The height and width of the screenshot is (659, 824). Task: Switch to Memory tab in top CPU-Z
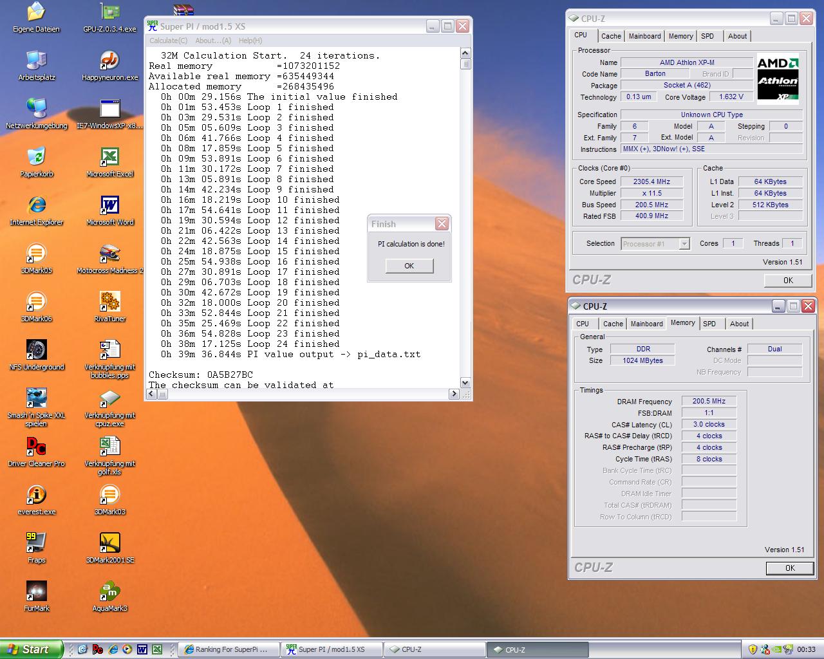681,36
